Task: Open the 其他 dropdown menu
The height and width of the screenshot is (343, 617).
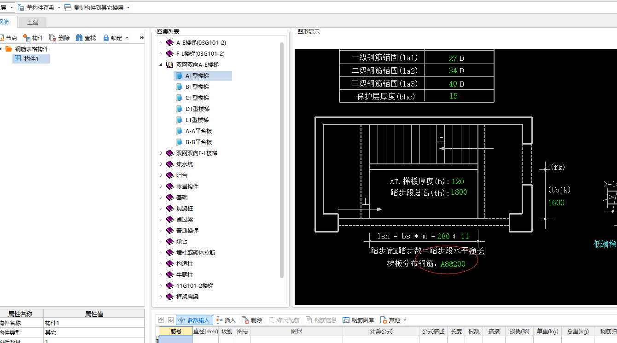Action: [393, 320]
